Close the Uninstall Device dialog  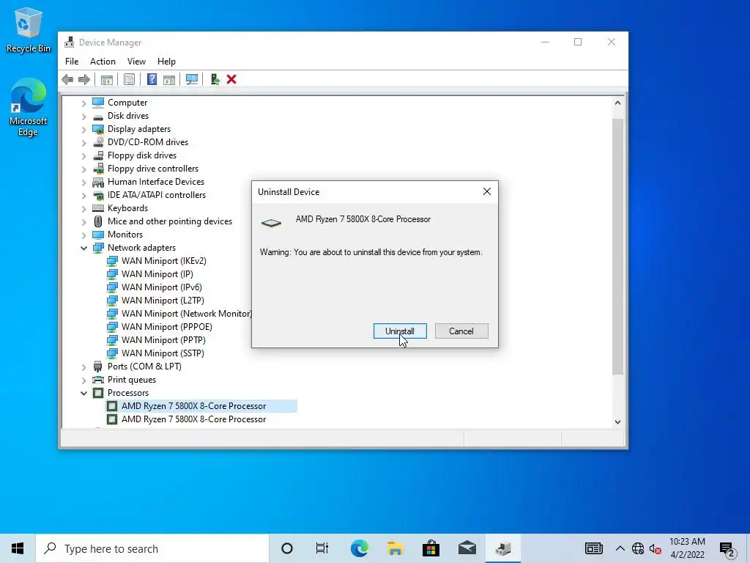pyautogui.click(x=487, y=191)
